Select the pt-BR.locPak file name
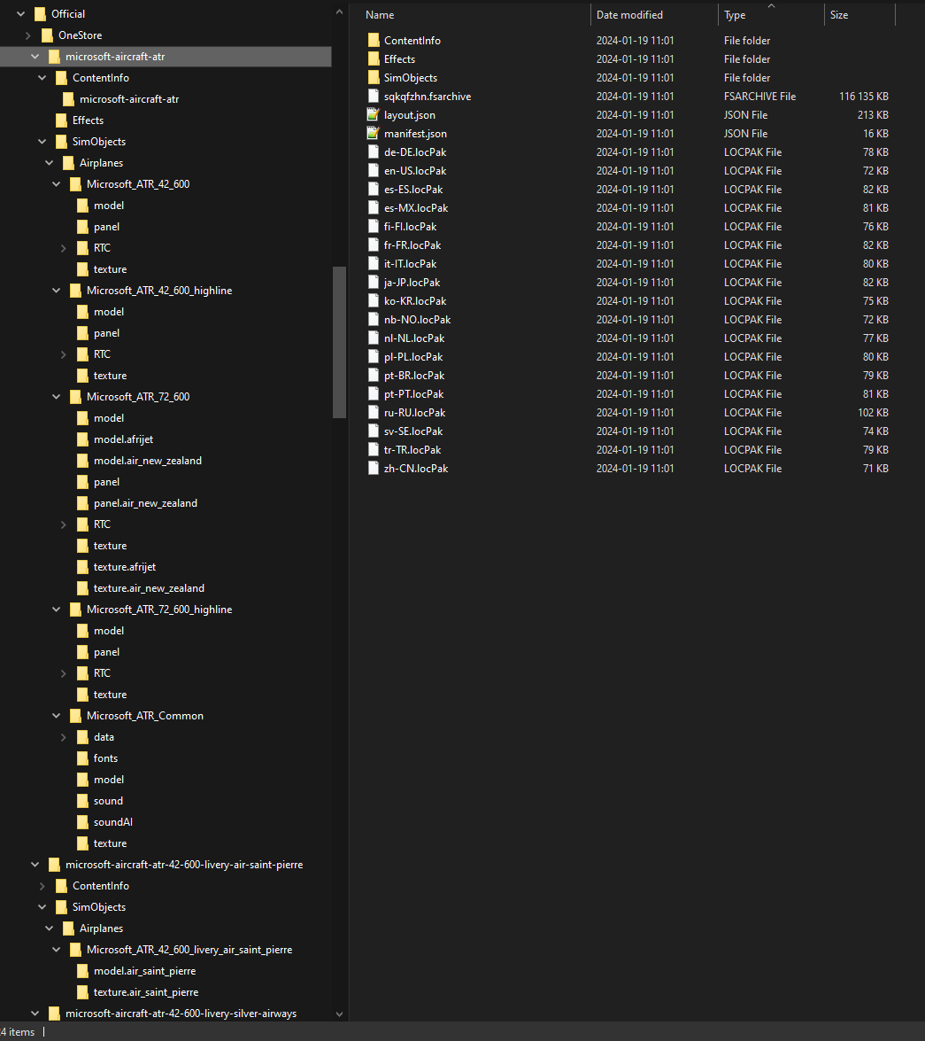This screenshot has width=925, height=1041. pyautogui.click(x=414, y=375)
